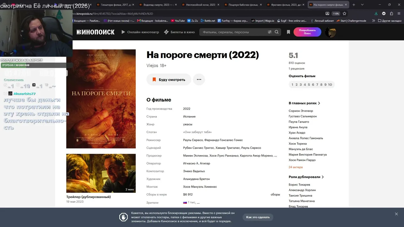Open director Рауль Сересо's page
Image resolution: width=404 pixels, height=227 pixels.
pyautogui.click(x=193, y=140)
